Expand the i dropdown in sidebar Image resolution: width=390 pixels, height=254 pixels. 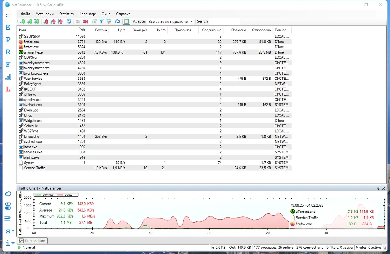(x=10, y=243)
